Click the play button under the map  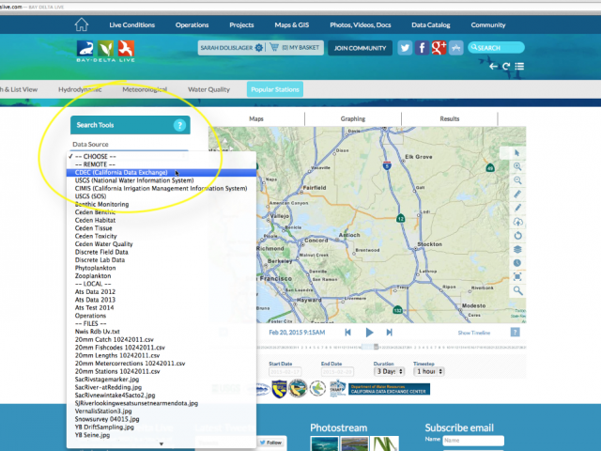point(369,332)
